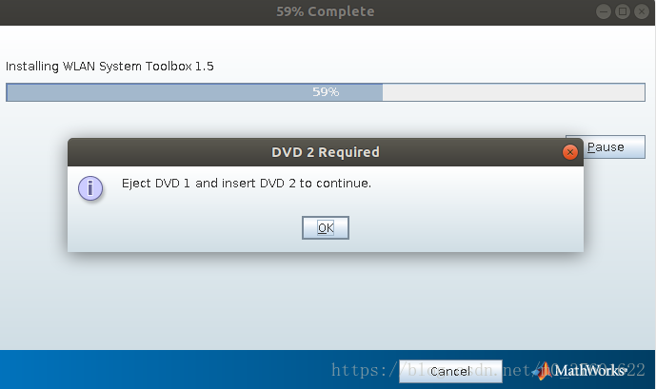656x389 pixels.
Task: Click the 59% Complete window title
Action: [326, 11]
